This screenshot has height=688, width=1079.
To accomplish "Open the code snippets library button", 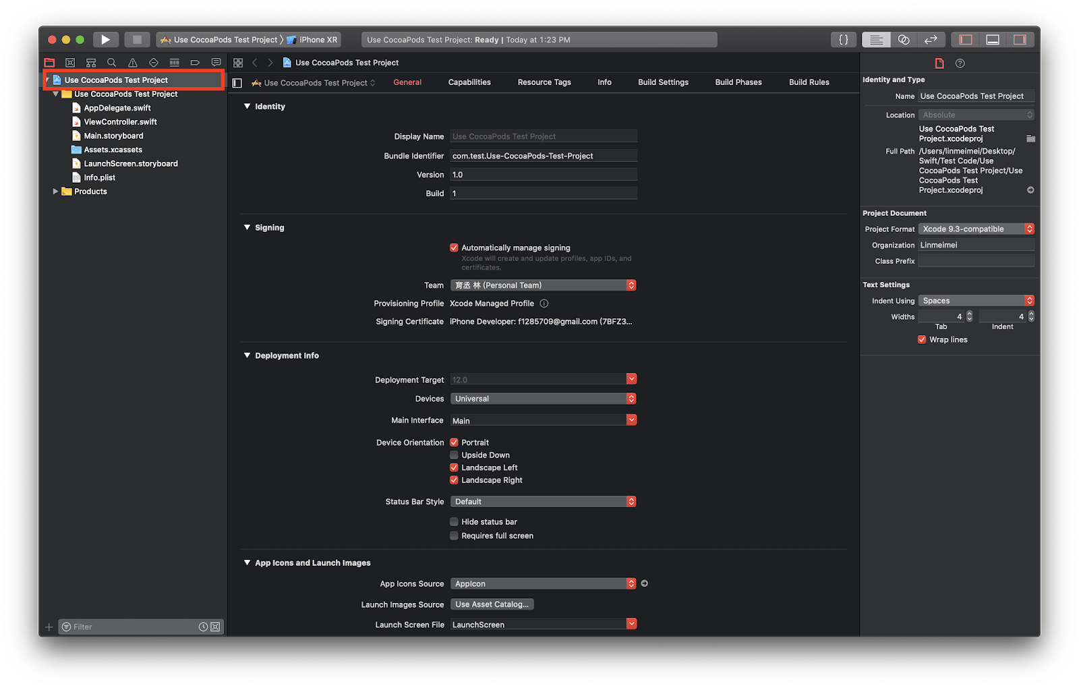I will [844, 40].
